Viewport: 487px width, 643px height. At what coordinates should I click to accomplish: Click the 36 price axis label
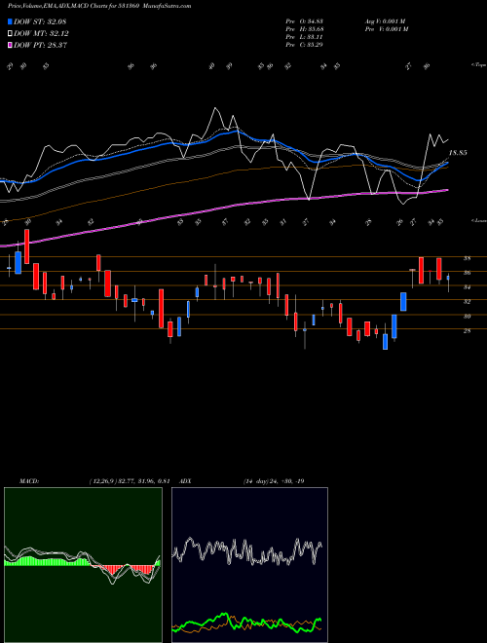pyautogui.click(x=467, y=273)
